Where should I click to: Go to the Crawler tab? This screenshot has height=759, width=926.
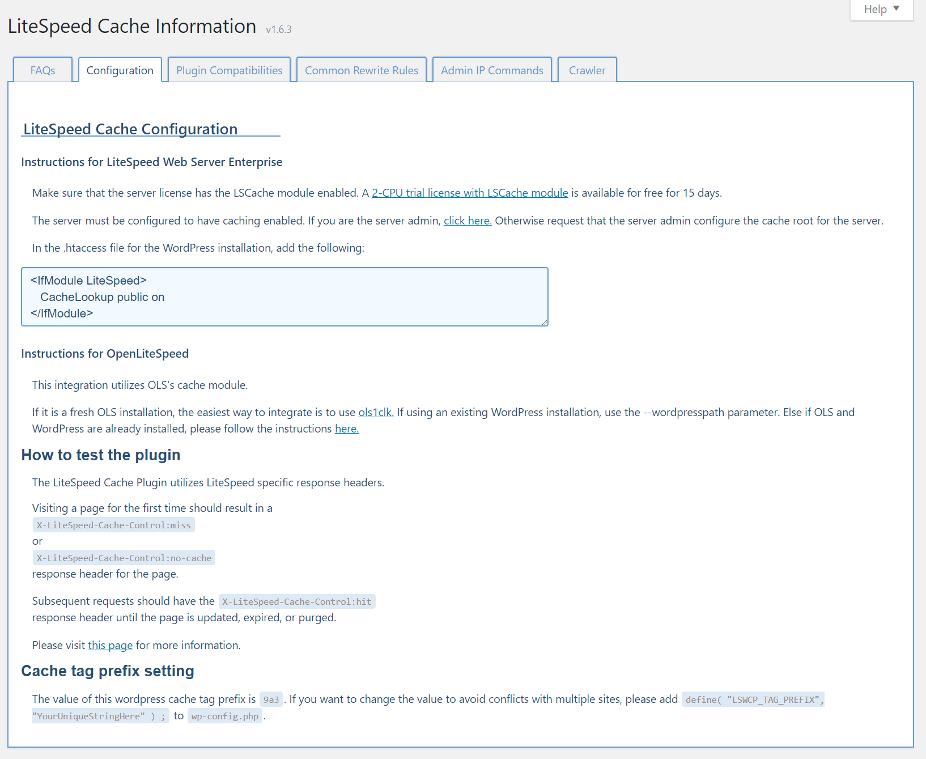587,70
